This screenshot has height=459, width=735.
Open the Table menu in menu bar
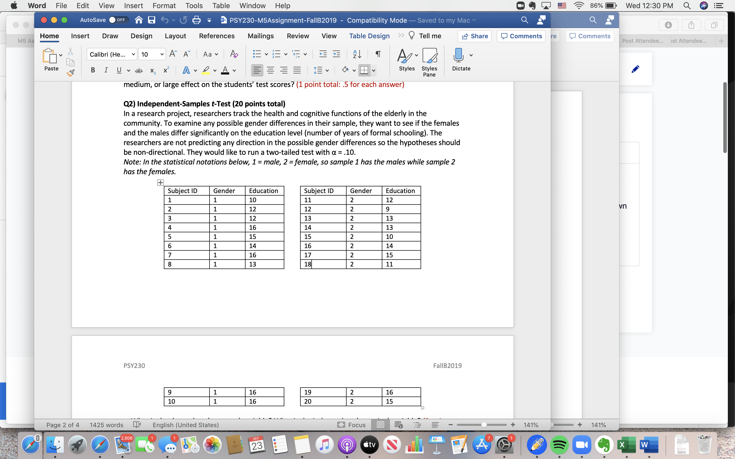[221, 5]
